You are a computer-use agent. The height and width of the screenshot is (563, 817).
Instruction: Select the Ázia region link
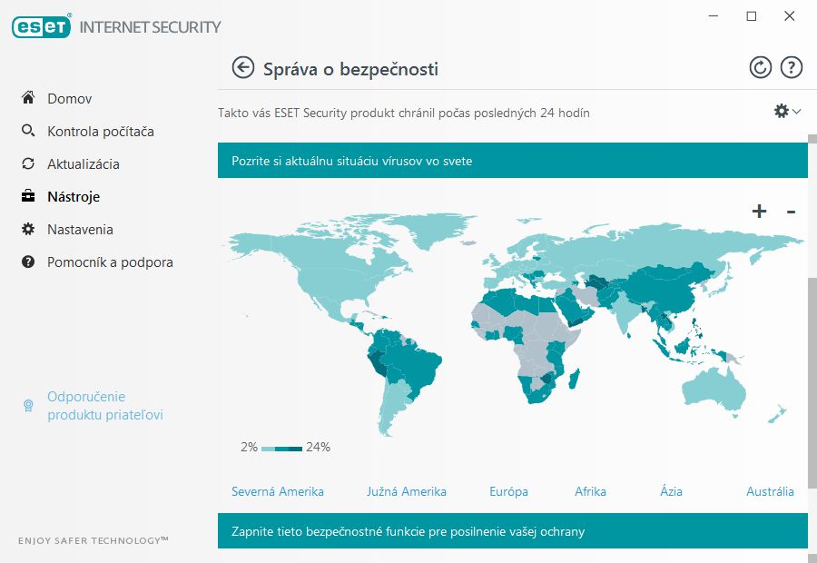pos(671,491)
